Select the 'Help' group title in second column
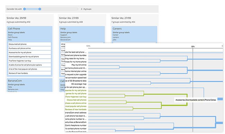This screenshot has height=134, width=225. pyautogui.click(x=63, y=29)
